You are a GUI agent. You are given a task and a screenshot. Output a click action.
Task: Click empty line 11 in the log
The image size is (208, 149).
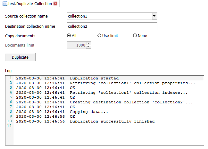tap(96, 126)
